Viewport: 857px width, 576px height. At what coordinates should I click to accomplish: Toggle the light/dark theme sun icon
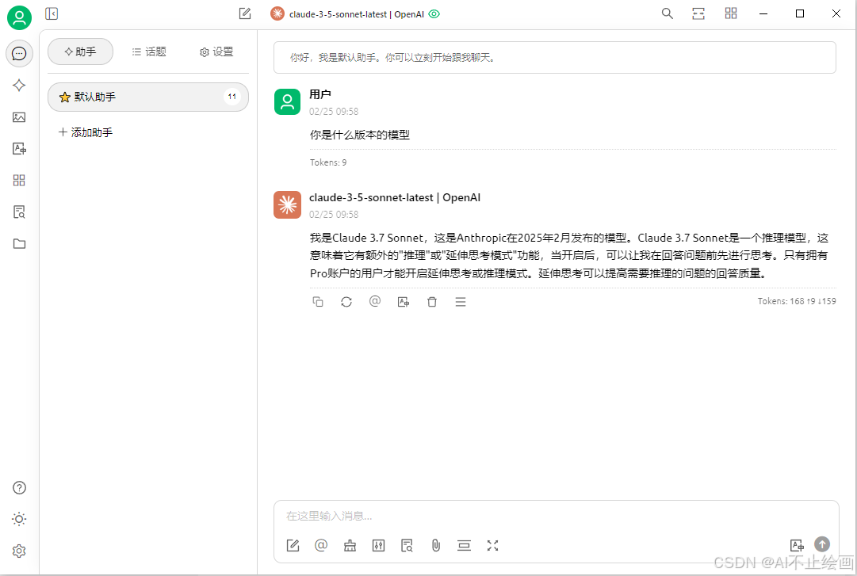coord(19,519)
